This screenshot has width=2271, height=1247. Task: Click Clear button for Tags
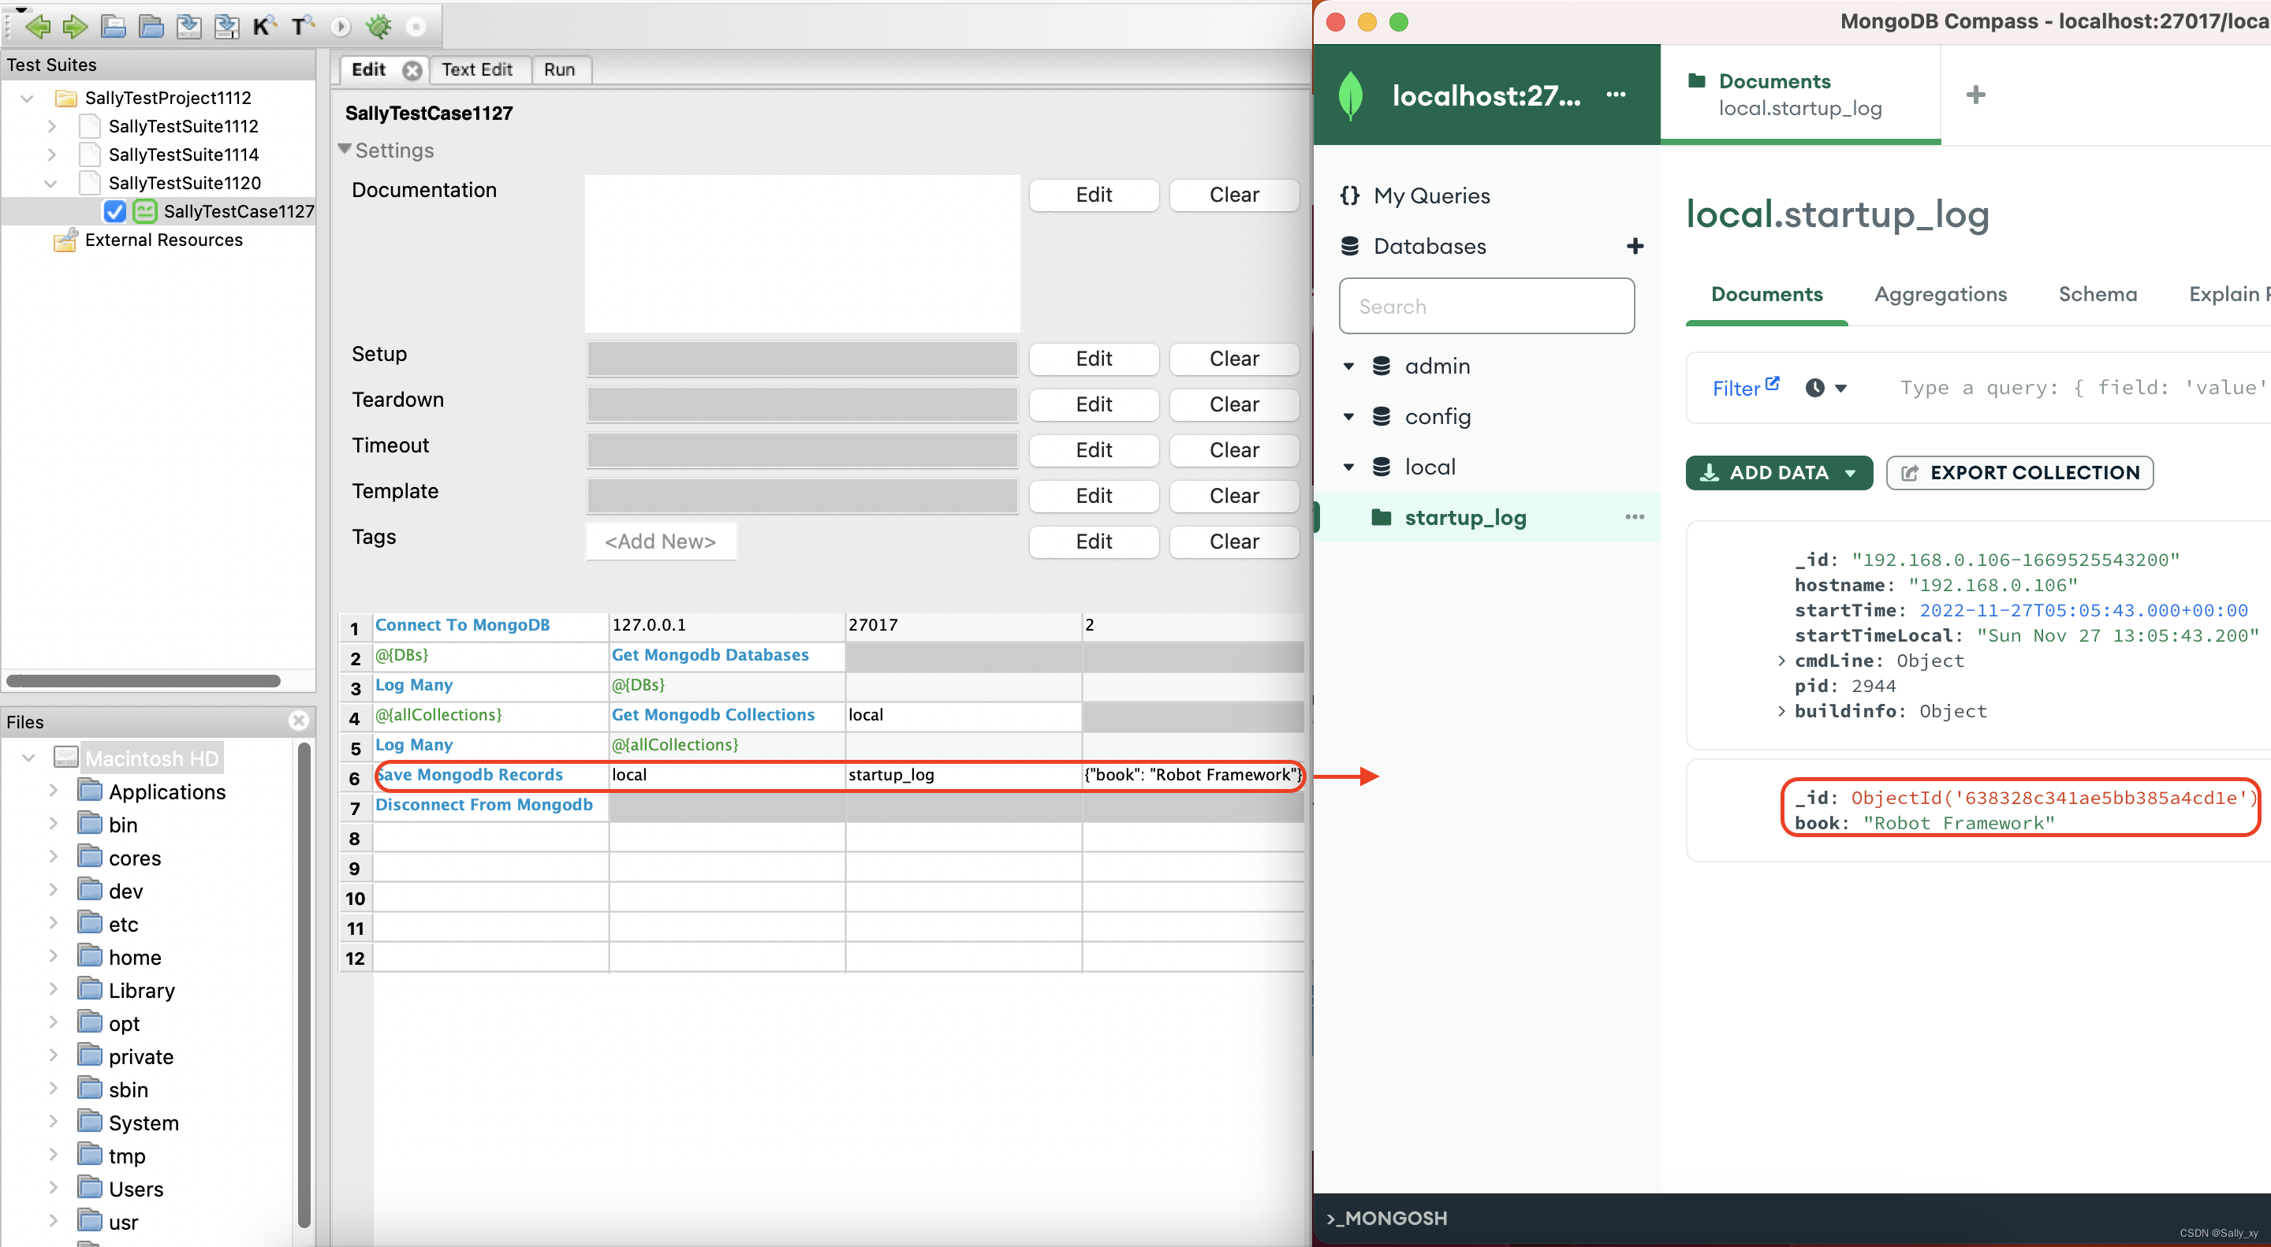pos(1233,542)
